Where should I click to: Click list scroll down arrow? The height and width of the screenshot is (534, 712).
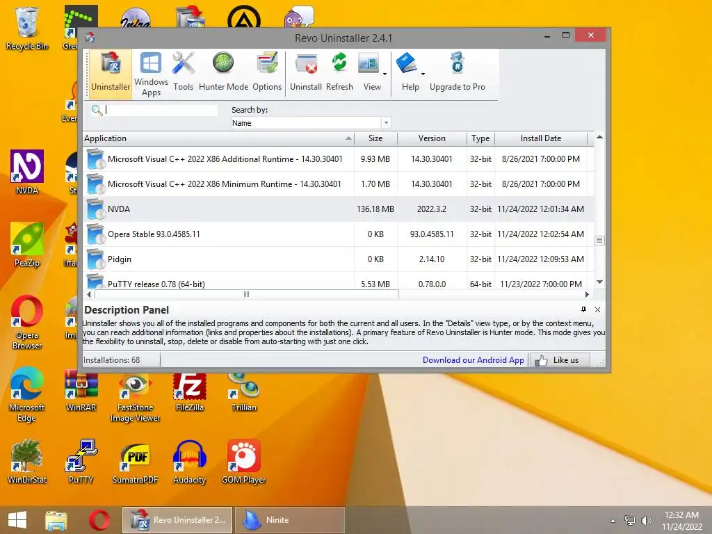pyautogui.click(x=599, y=282)
